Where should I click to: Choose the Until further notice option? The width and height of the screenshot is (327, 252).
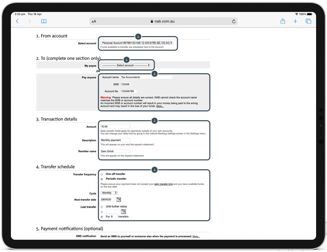(x=102, y=207)
